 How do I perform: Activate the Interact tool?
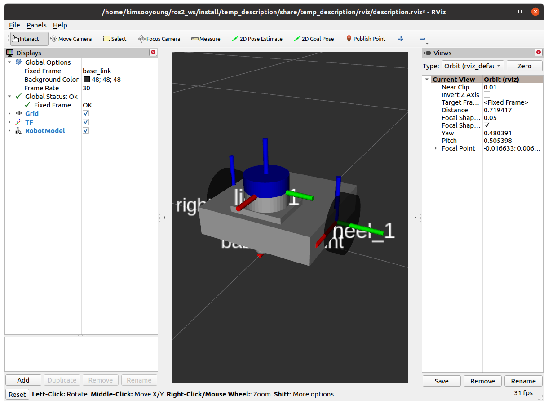point(29,39)
